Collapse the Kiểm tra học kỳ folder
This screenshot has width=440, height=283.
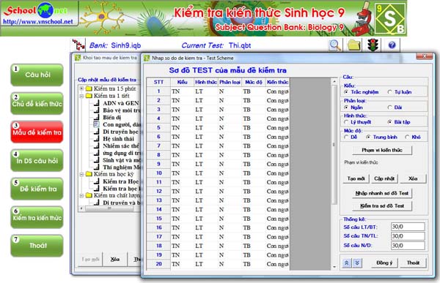(81, 174)
